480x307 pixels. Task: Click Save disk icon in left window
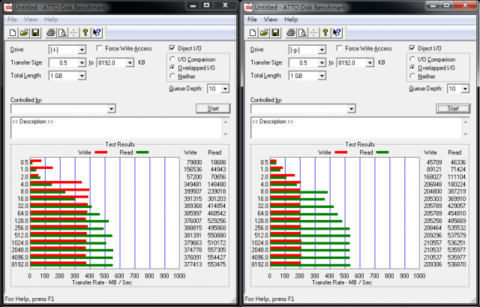[35, 32]
